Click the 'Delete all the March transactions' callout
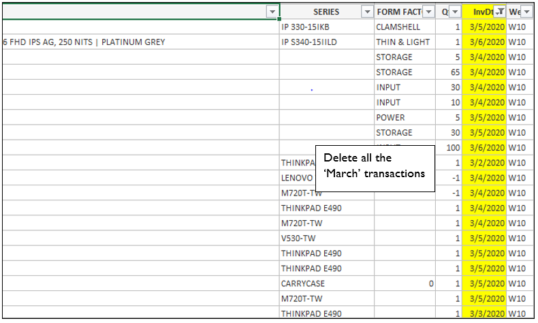This screenshot has height=323, width=538. point(375,166)
